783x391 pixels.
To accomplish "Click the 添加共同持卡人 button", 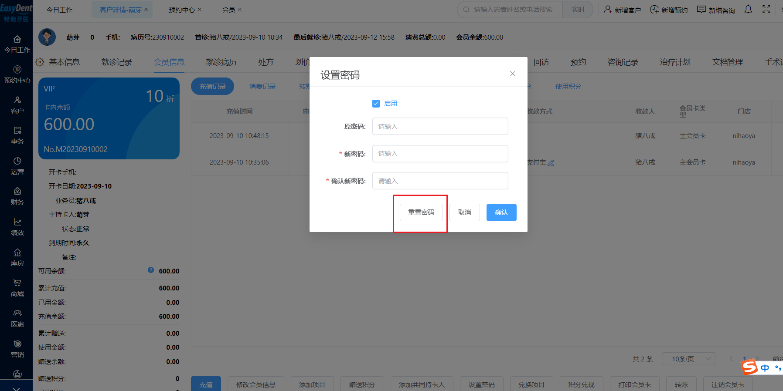I will coord(422,384).
